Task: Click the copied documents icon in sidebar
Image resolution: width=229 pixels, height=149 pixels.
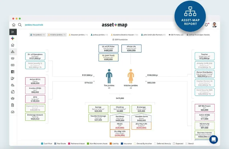Action: coord(13,92)
